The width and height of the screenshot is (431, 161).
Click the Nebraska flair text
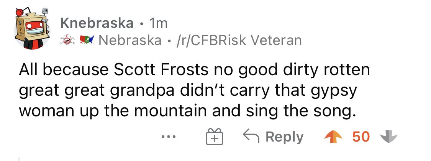pyautogui.click(x=130, y=40)
